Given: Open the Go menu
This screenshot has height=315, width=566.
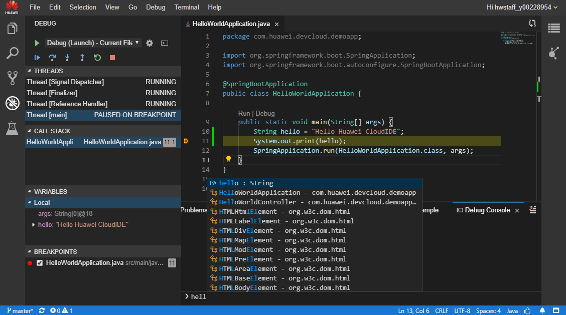Looking at the screenshot, I should (x=132, y=7).
